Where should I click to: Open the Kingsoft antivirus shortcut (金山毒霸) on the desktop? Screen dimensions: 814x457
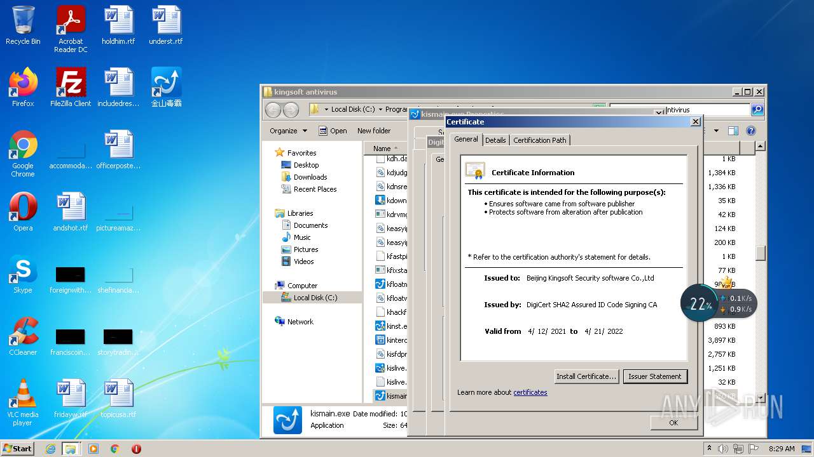(x=166, y=88)
